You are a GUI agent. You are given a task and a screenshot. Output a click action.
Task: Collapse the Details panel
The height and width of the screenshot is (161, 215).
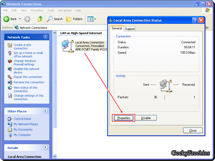pyautogui.click(x=45, y=147)
